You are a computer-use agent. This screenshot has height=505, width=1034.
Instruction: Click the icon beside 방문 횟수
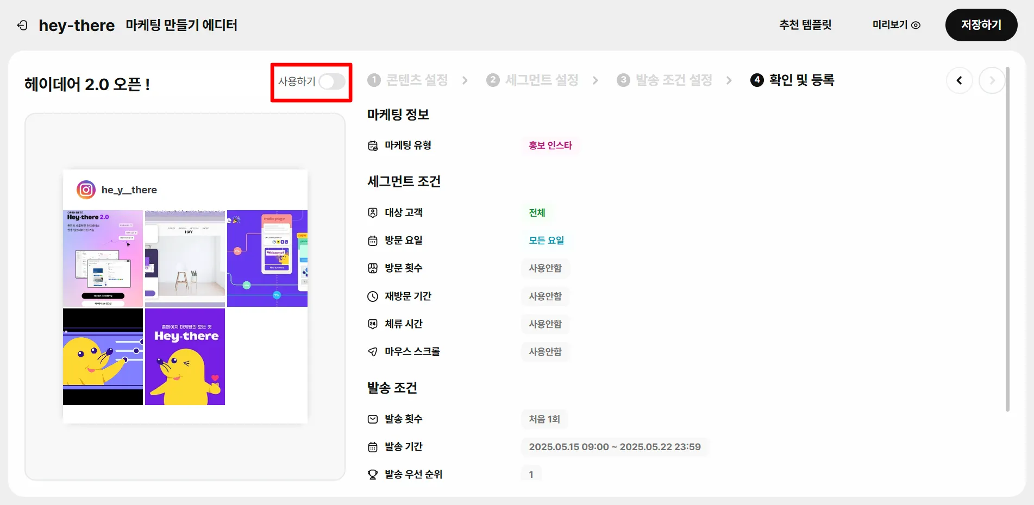(373, 268)
